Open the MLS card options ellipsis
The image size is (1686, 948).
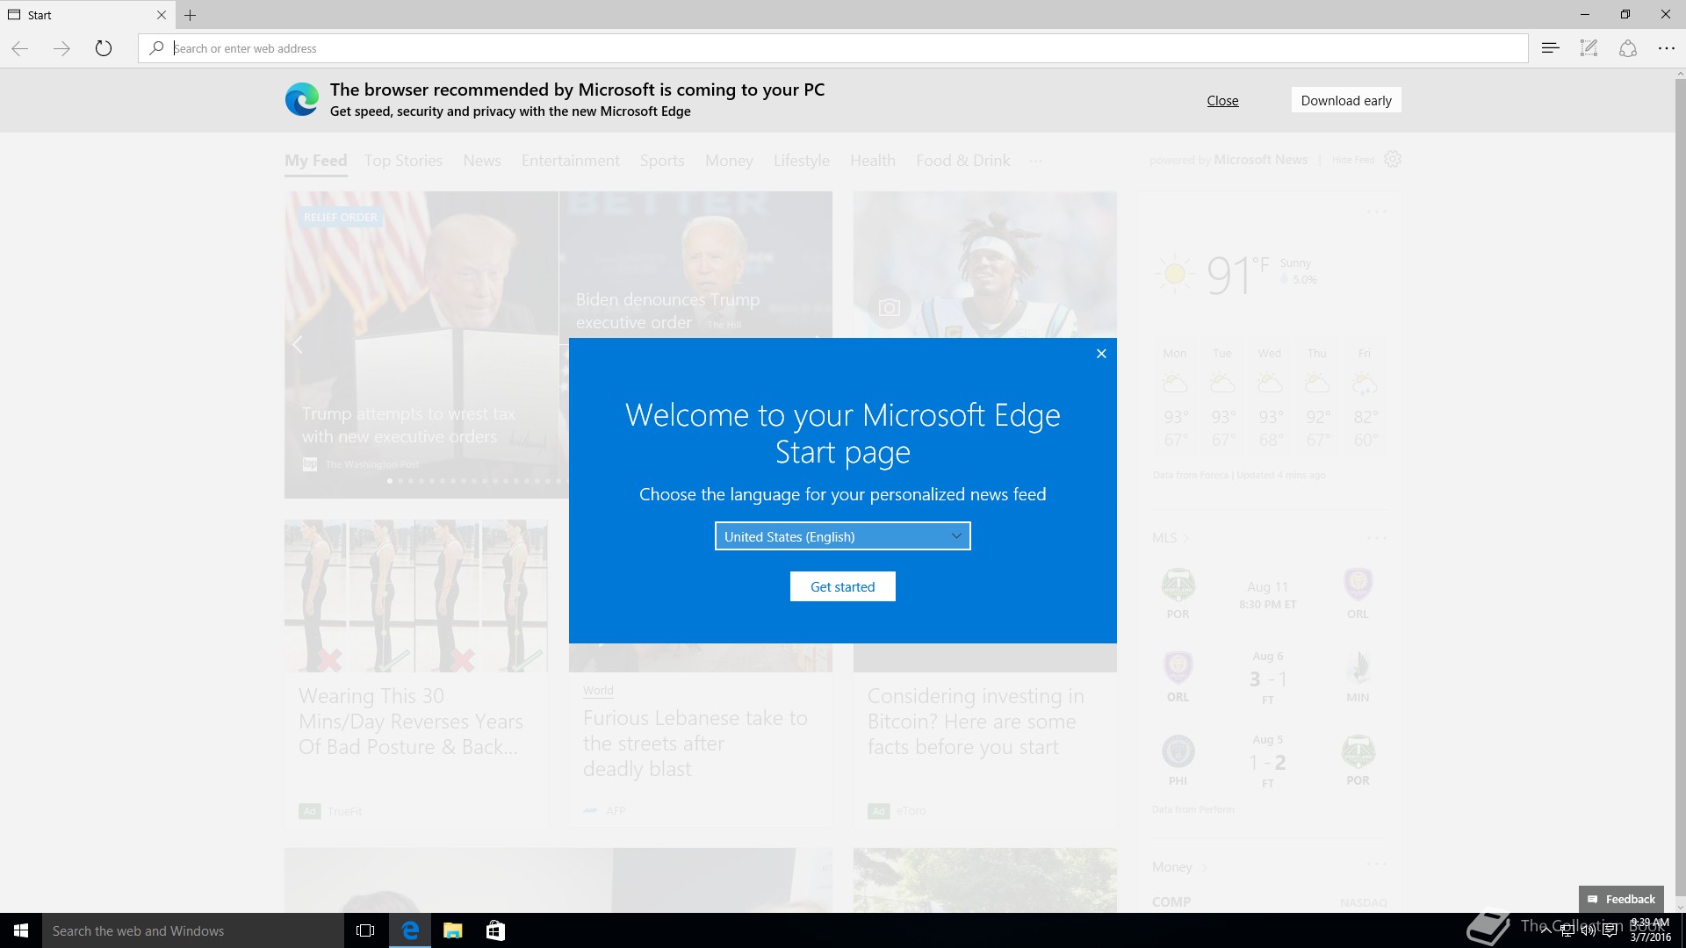click(1377, 538)
